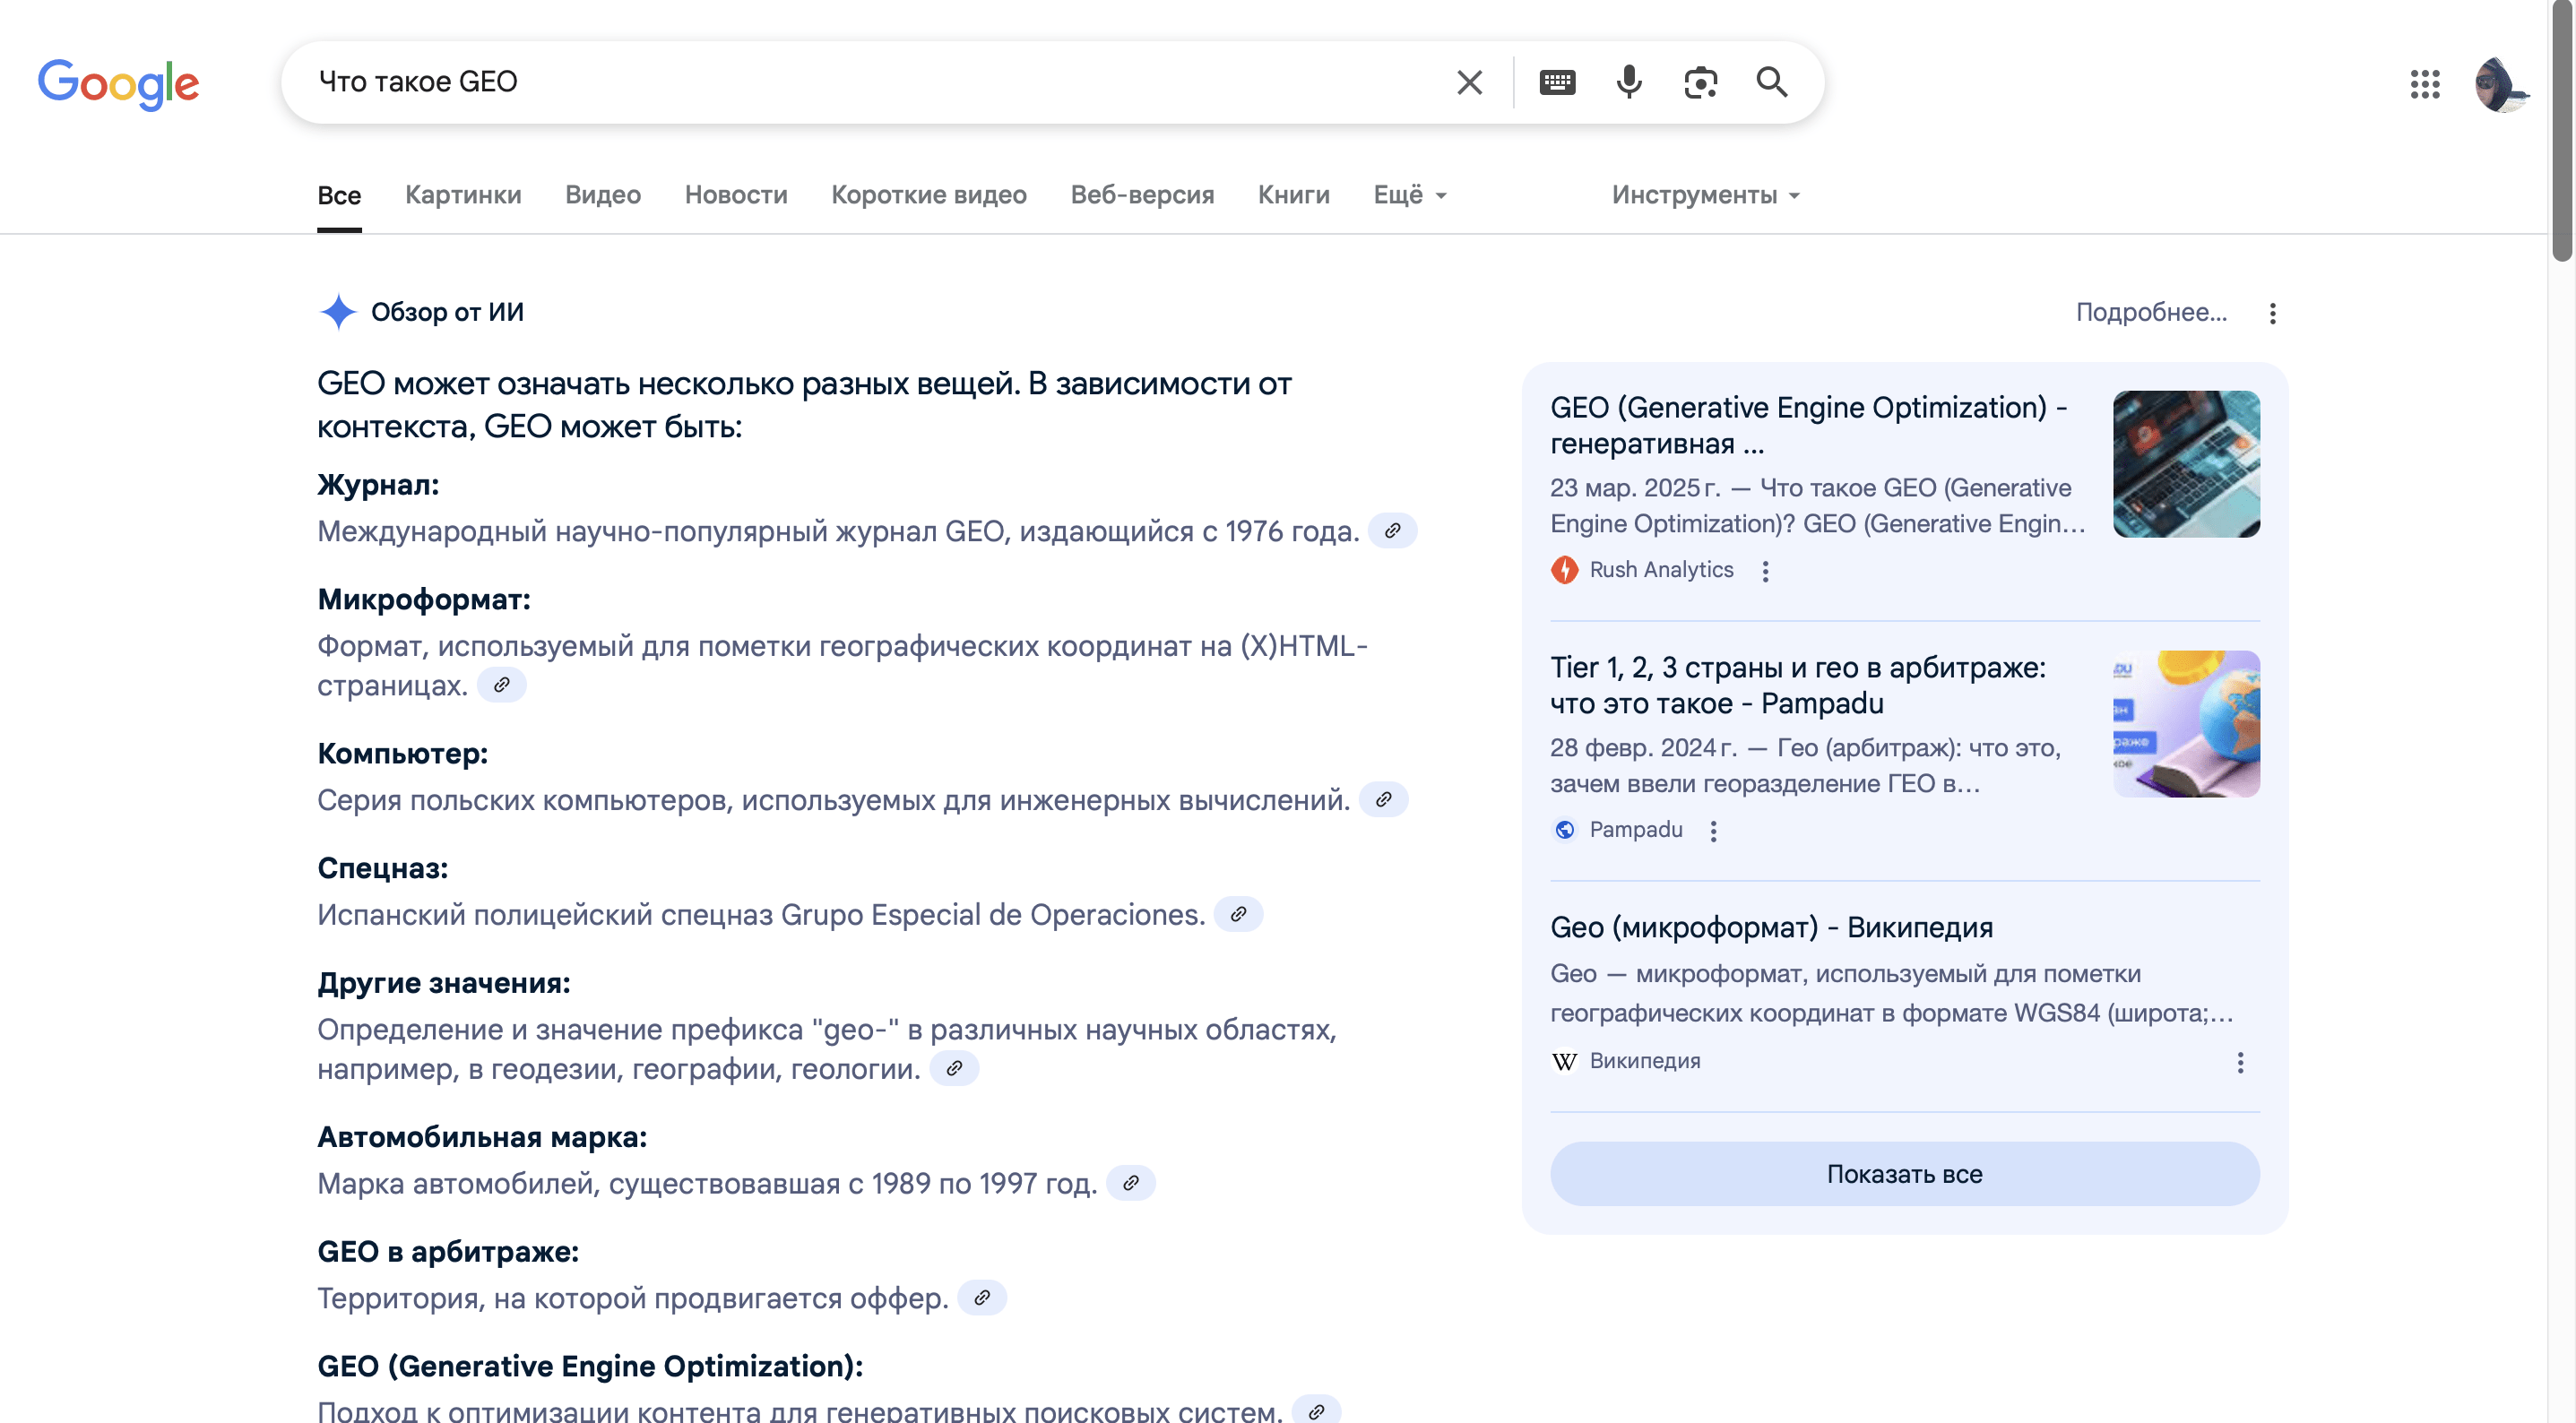Open search by image camera icon
The height and width of the screenshot is (1423, 2576).
click(x=1700, y=82)
